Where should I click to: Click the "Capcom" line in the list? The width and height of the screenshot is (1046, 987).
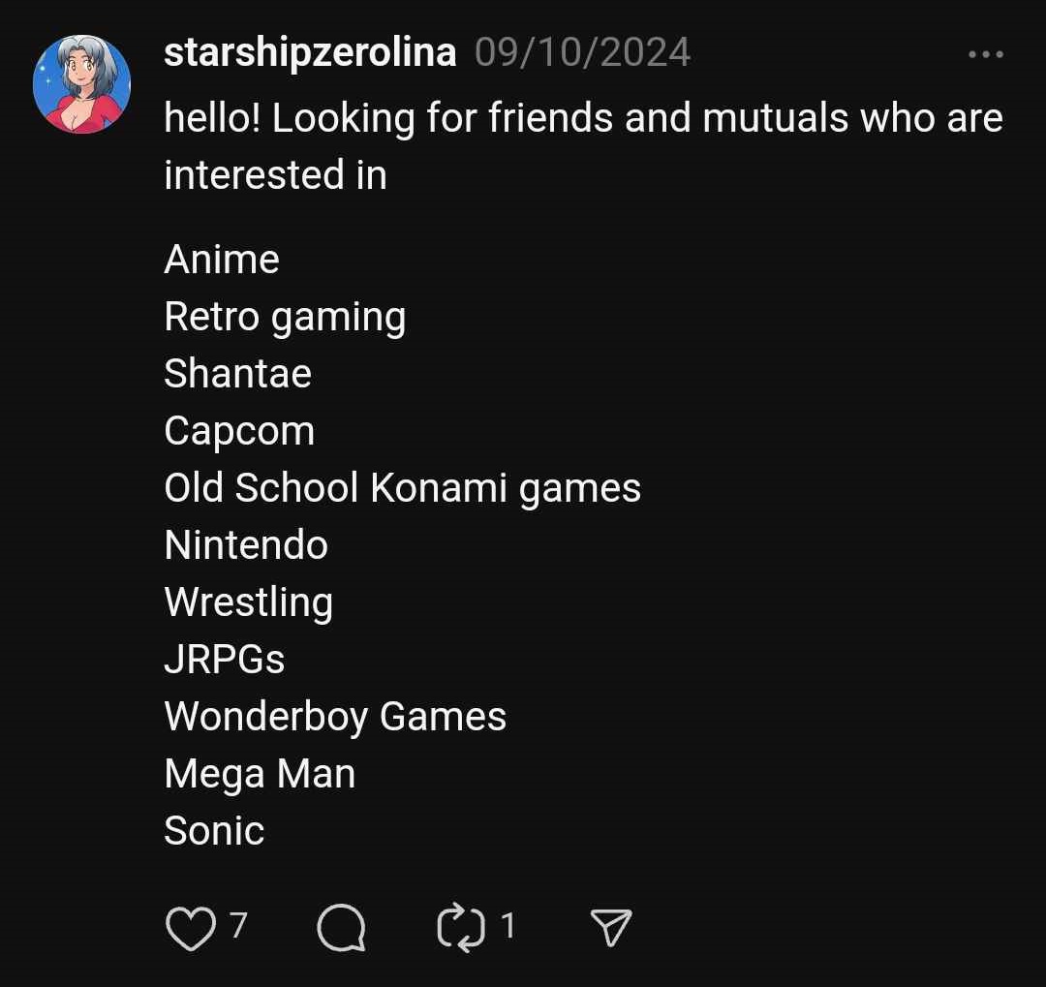point(239,431)
